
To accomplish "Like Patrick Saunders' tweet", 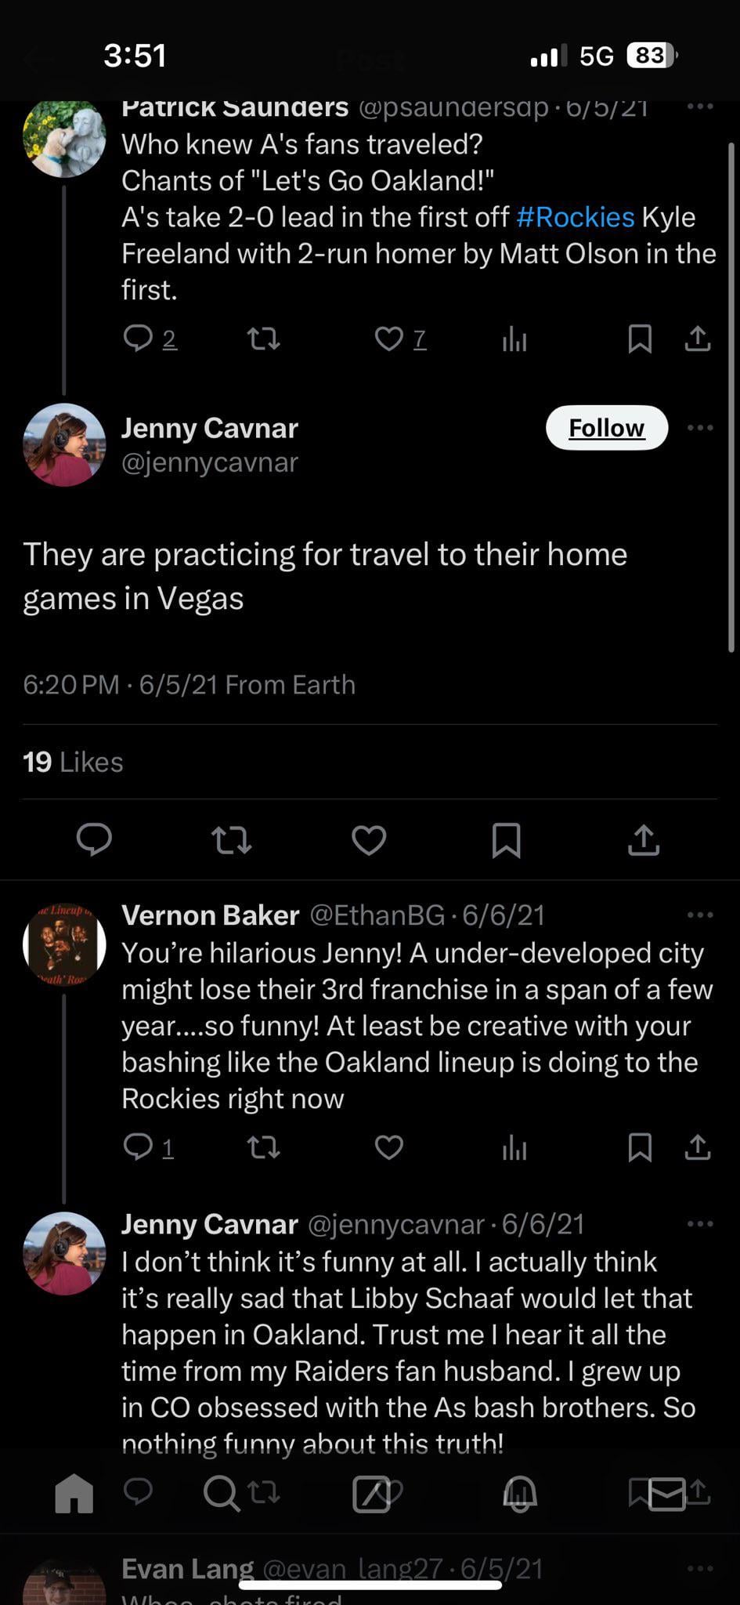I will coord(389,339).
